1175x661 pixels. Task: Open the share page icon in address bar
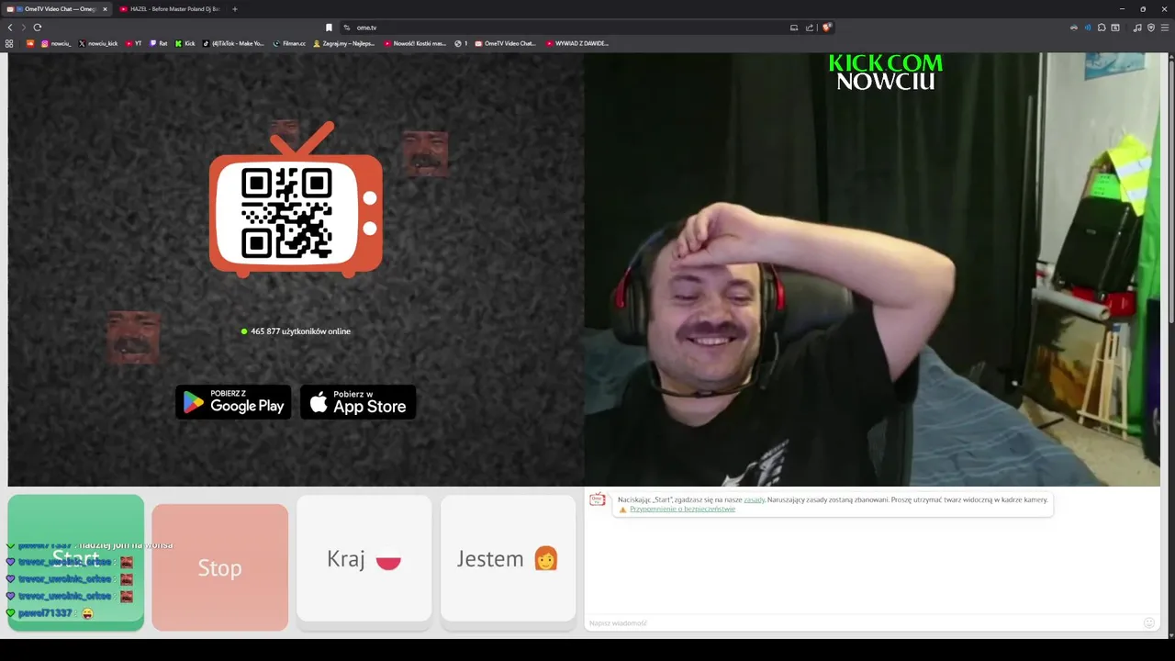coord(810,28)
